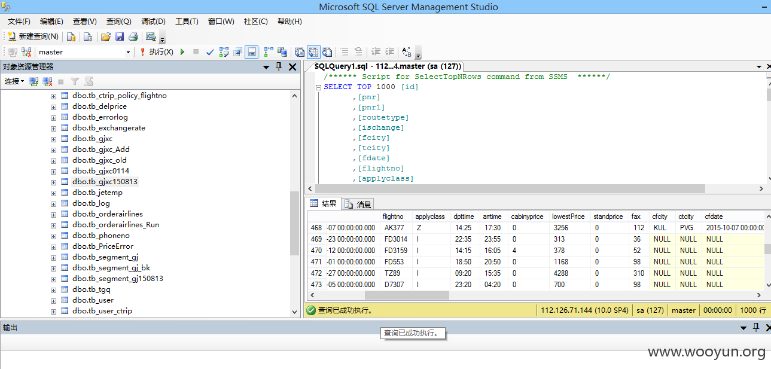Open the 查询(Q) menu
This screenshot has width=771, height=369.
119,21
